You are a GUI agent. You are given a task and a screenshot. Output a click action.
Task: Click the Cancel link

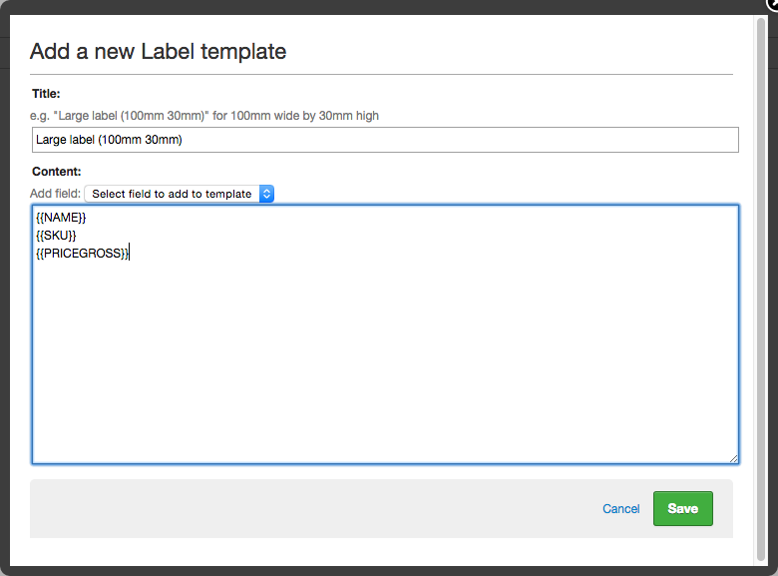pyautogui.click(x=620, y=509)
